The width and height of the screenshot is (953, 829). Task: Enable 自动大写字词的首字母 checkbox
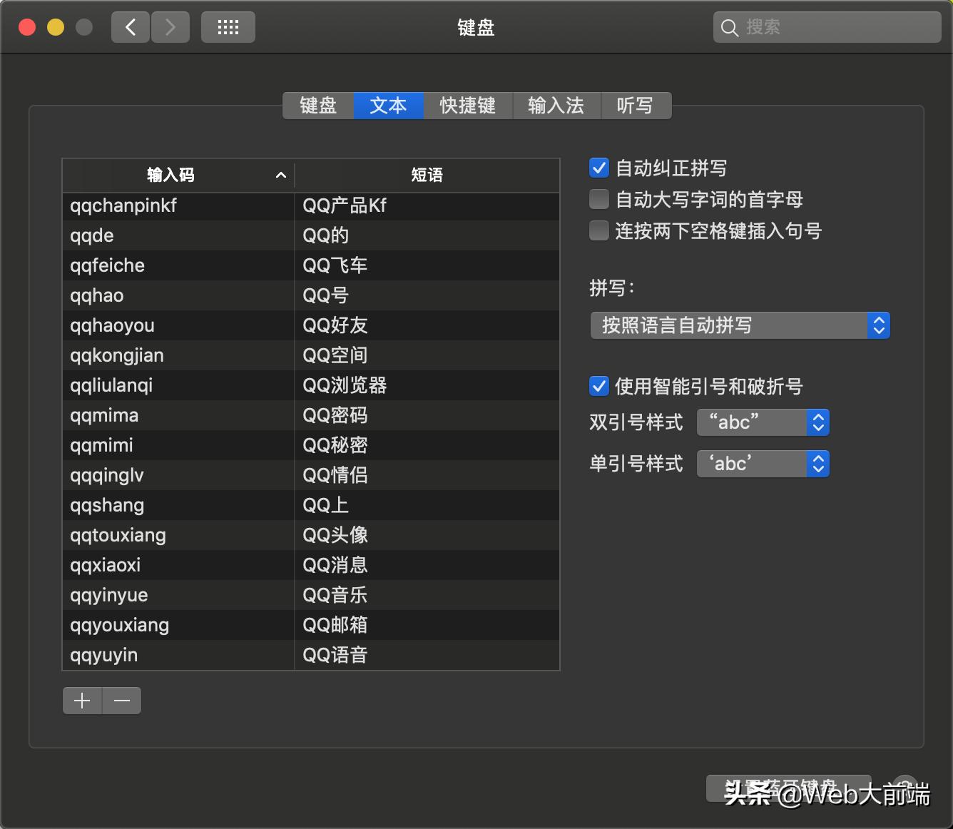[x=598, y=199]
